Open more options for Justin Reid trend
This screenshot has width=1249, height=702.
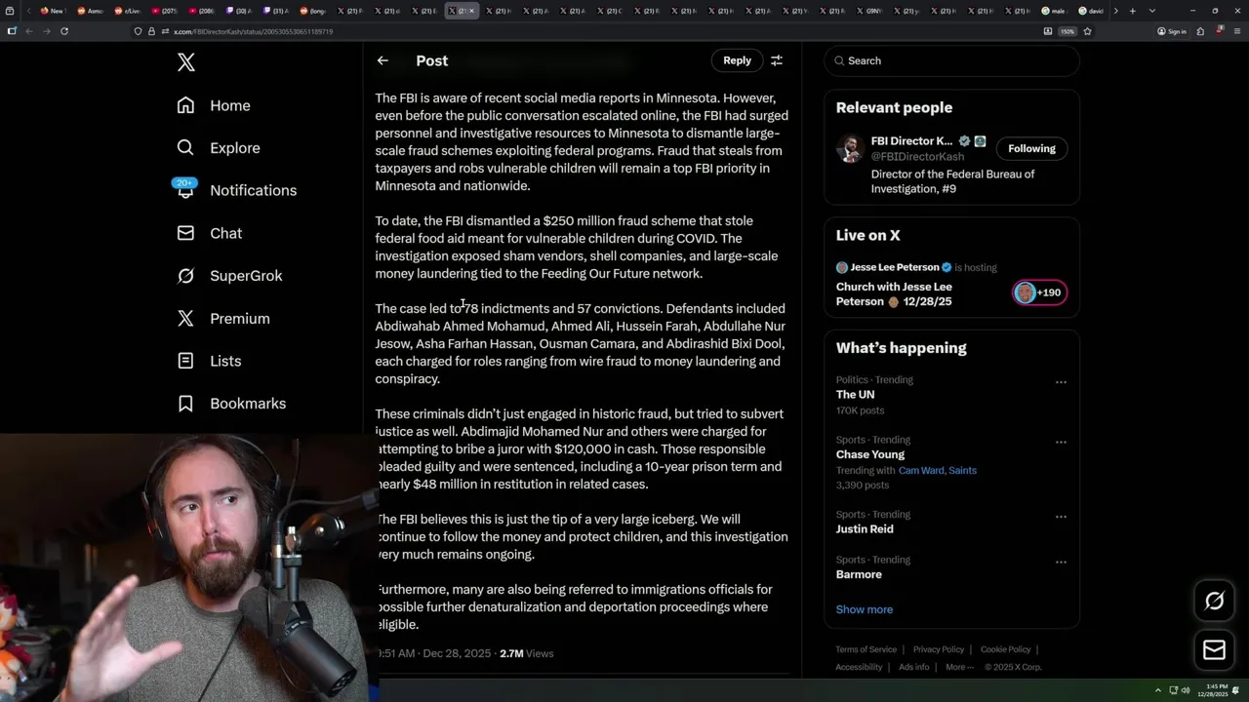1061,517
